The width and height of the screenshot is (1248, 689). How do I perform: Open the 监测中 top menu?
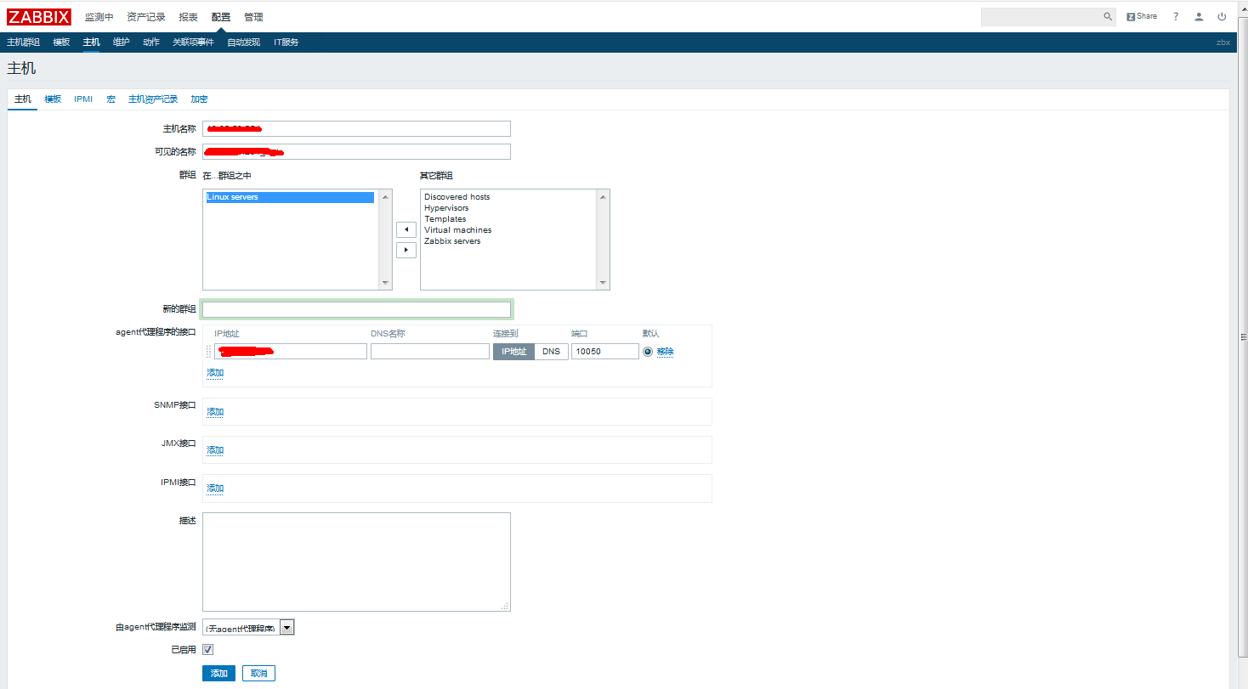tap(99, 17)
